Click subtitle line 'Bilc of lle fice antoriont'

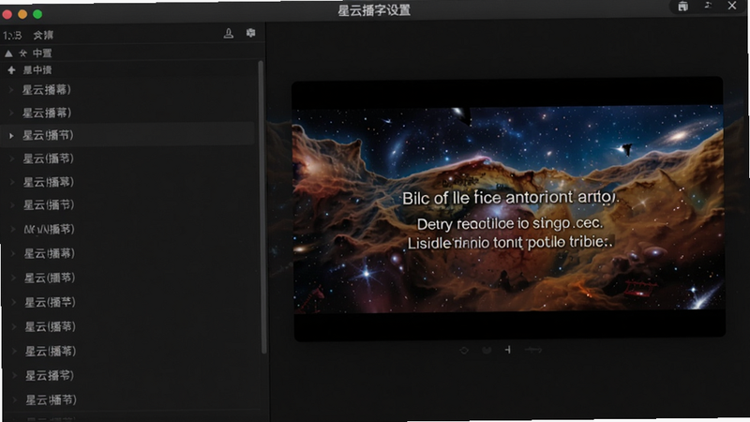510,198
